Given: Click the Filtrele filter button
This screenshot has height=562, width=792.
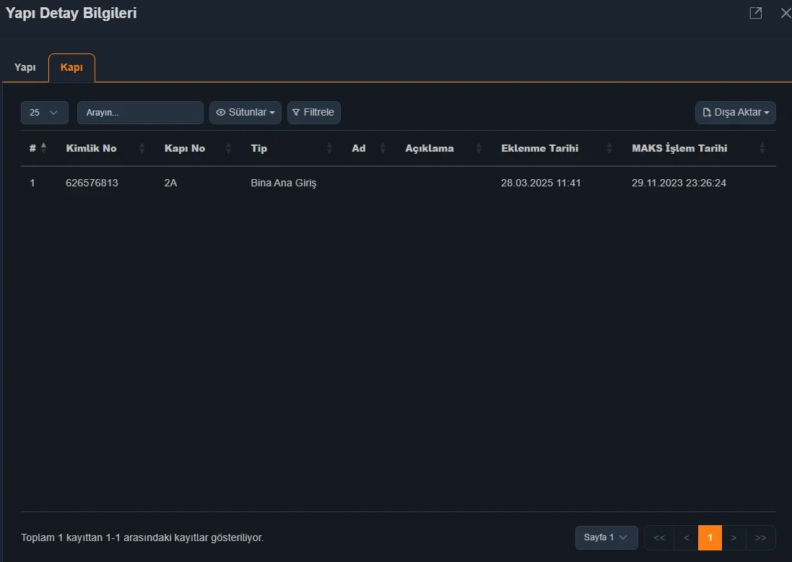Looking at the screenshot, I should (313, 113).
